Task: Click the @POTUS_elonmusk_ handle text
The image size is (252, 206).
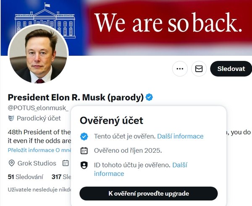Action: [38, 108]
